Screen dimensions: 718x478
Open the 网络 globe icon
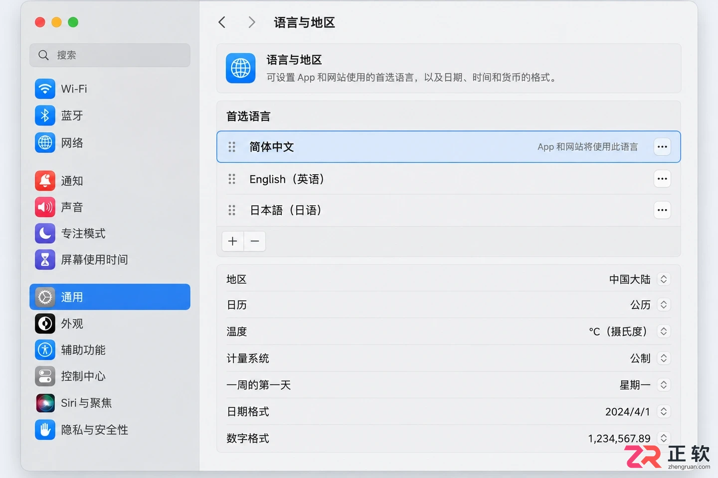(x=45, y=143)
